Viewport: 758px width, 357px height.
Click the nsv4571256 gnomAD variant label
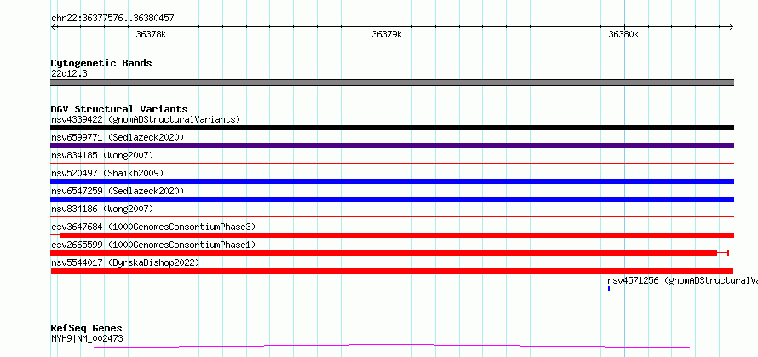click(x=682, y=280)
